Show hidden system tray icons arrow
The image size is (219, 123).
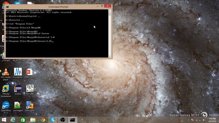(x=189, y=120)
